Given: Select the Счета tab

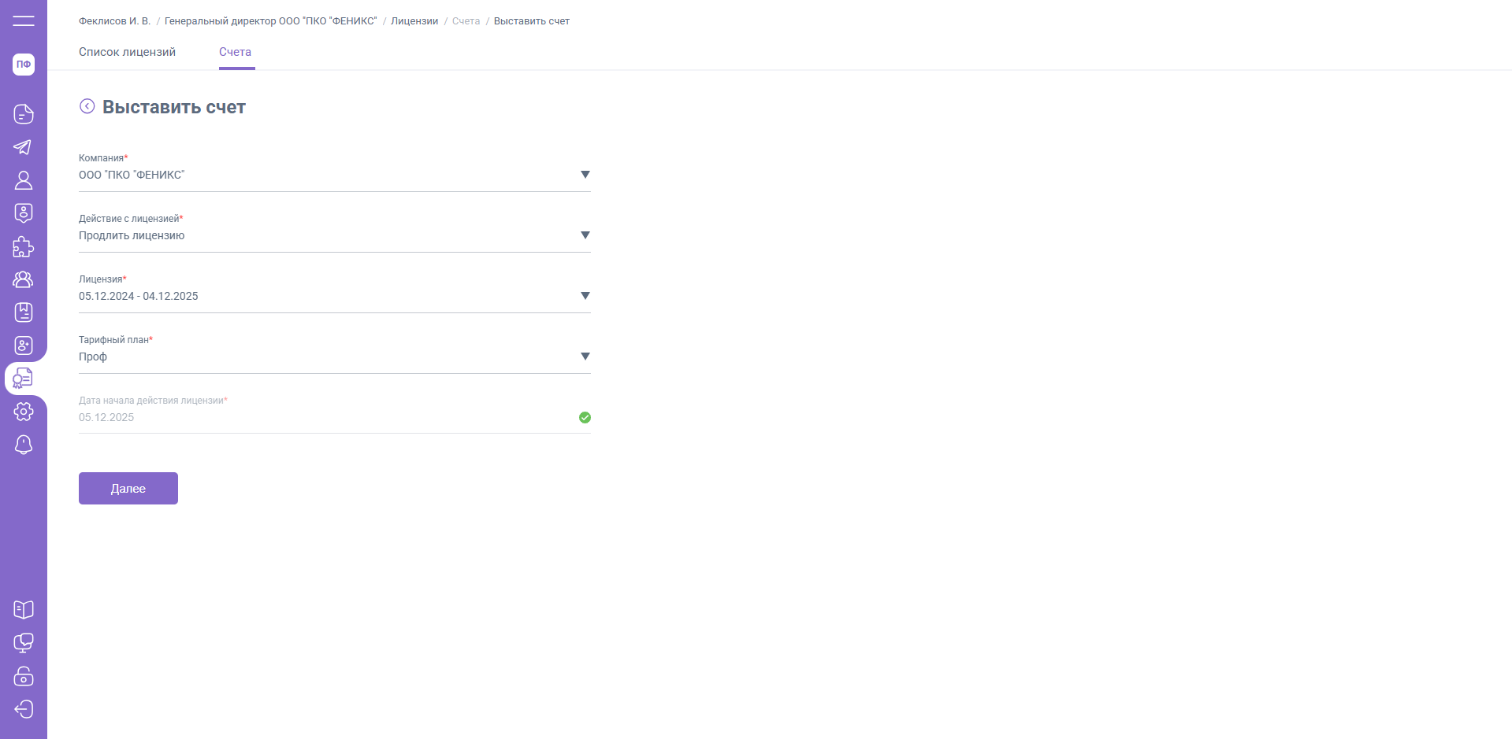Looking at the screenshot, I should 235,52.
